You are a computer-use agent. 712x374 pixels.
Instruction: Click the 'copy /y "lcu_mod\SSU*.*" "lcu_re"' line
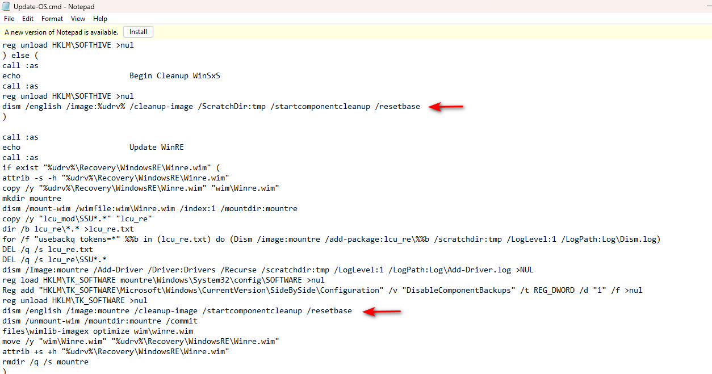pos(77,218)
